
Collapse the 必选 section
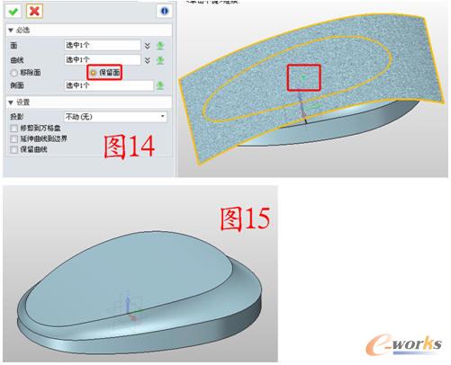11,31
